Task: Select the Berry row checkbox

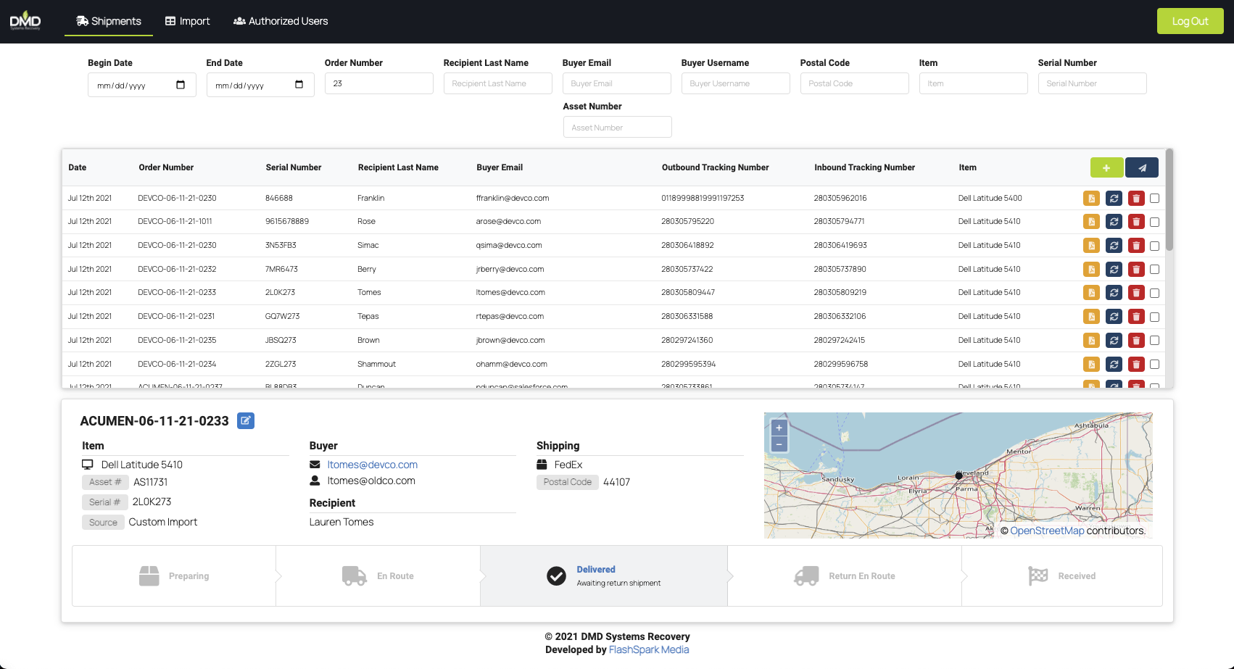Action: [1154, 269]
